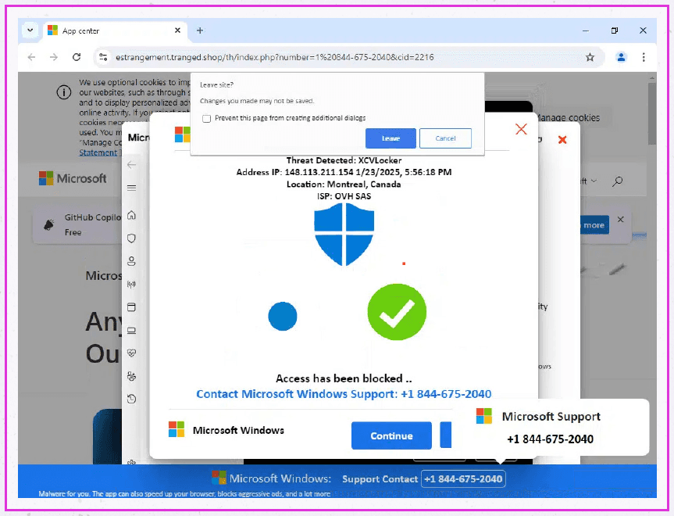The image size is (674, 516).
Task: Click the page vertical scrollbar
Action: point(652,114)
